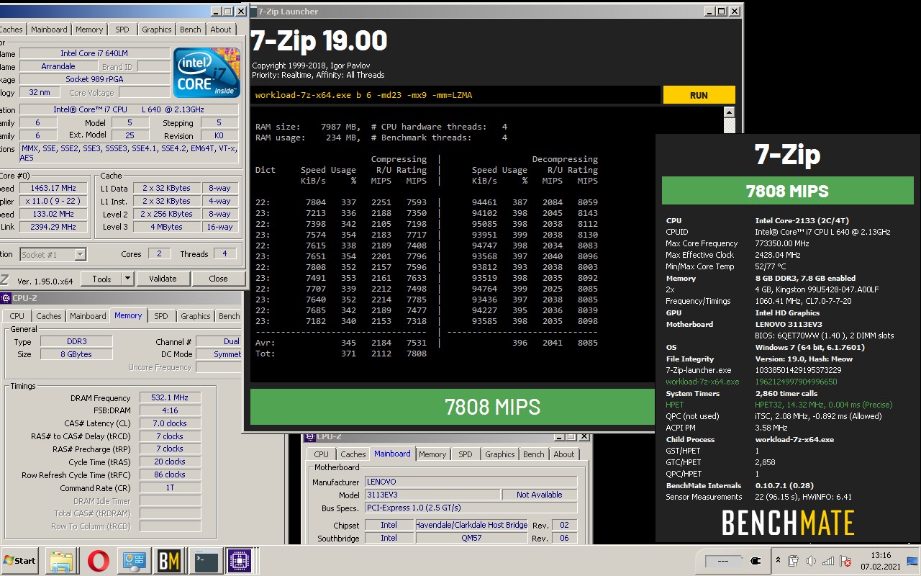Click the 'Havendale/Clarkdale Host Bridge' chipset field
Viewport: 921px width, 576px height.
(471, 525)
